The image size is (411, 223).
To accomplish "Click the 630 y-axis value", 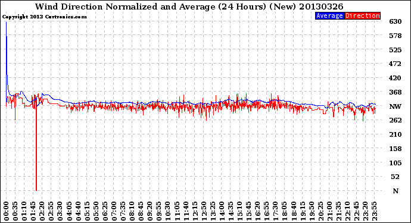I will pos(396,22).
